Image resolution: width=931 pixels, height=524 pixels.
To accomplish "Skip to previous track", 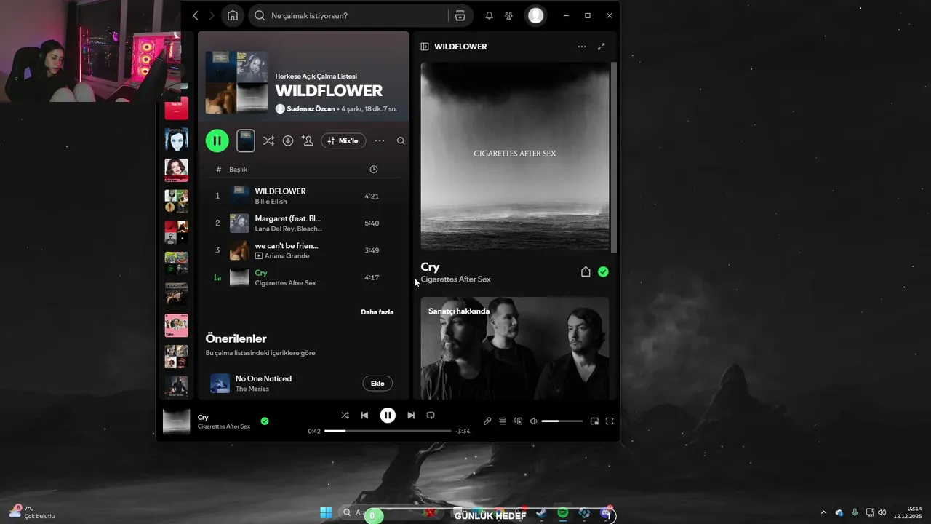I will [x=364, y=416].
